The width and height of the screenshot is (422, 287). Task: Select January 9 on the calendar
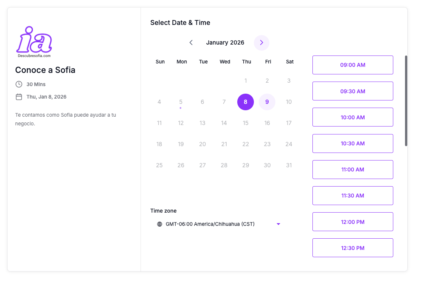click(267, 102)
